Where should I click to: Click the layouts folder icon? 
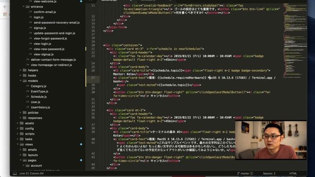point(25,155)
